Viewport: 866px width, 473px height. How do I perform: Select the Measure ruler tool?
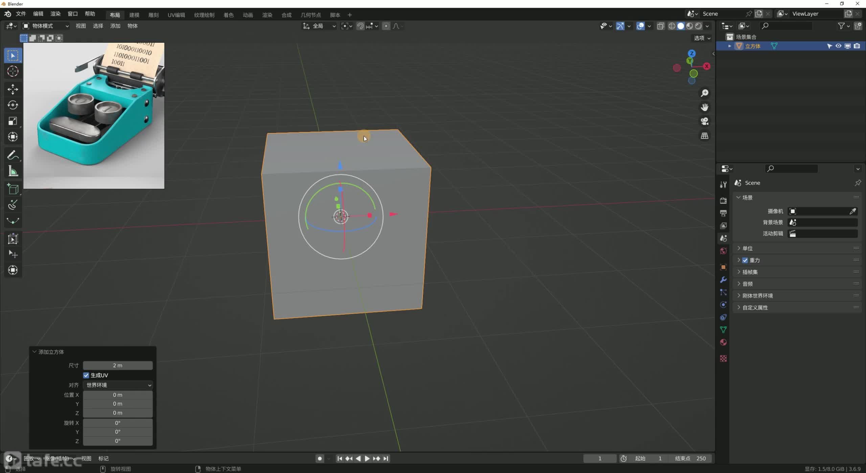13,171
